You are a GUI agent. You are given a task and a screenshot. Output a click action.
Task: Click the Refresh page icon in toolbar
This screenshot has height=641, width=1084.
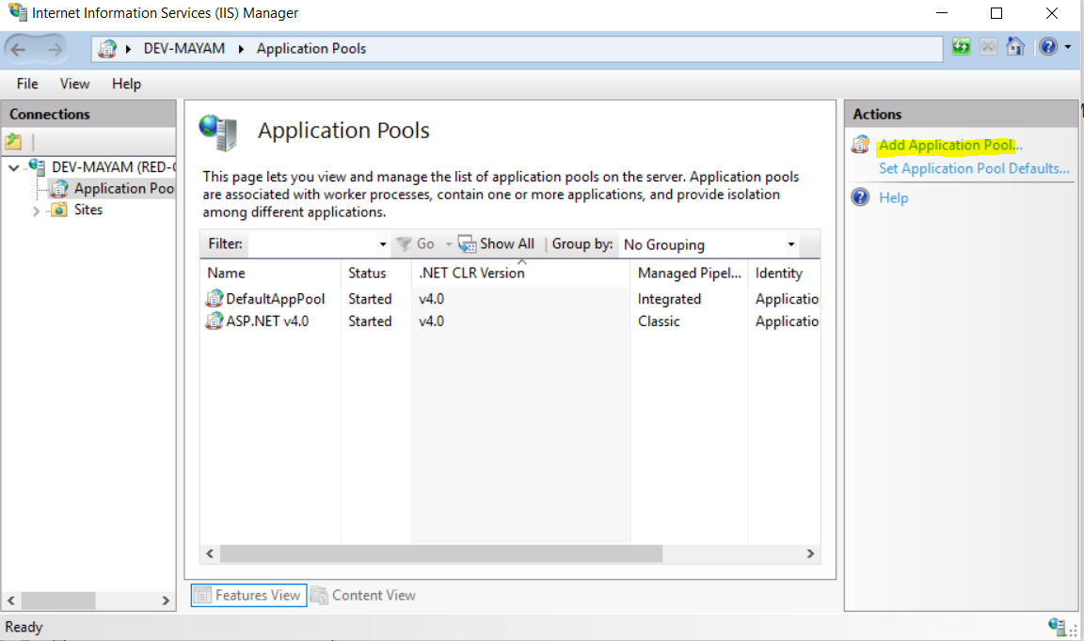[961, 47]
